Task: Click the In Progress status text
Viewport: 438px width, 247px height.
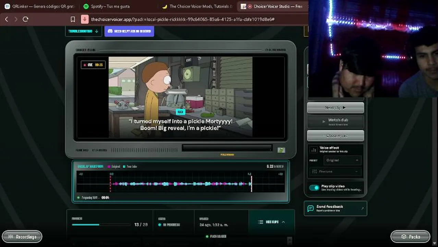Action: [x=171, y=225]
